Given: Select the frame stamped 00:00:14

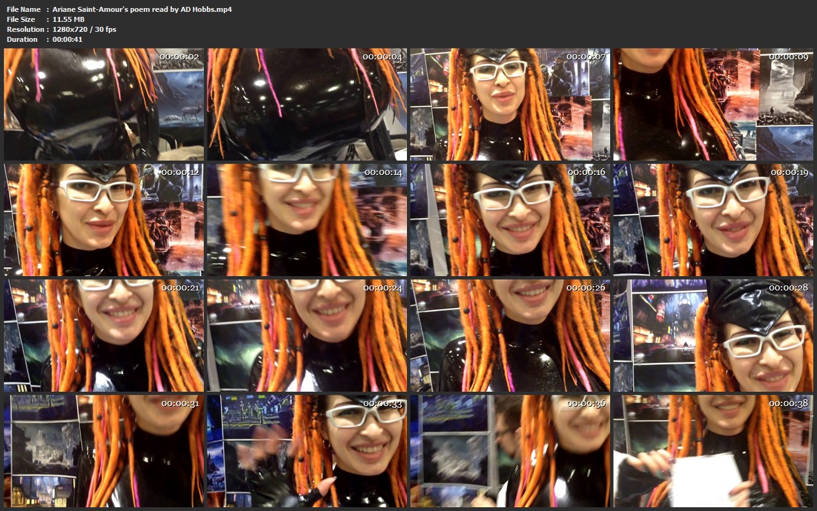Looking at the screenshot, I should (307, 220).
